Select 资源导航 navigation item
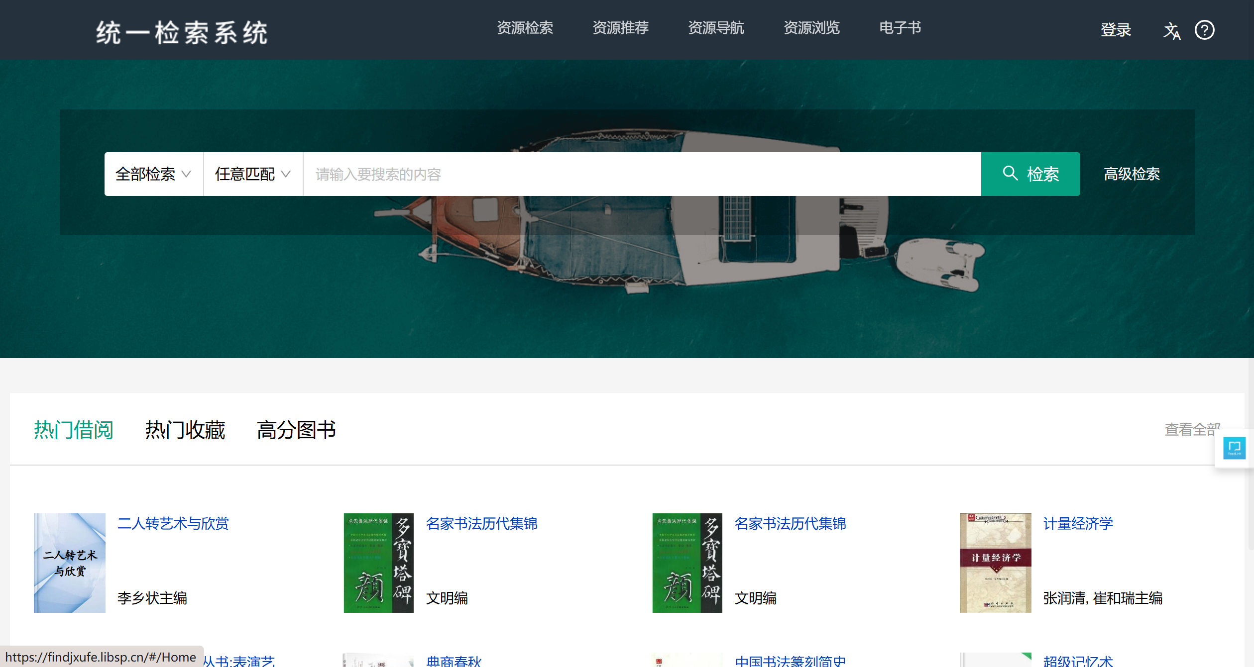 [x=716, y=28]
